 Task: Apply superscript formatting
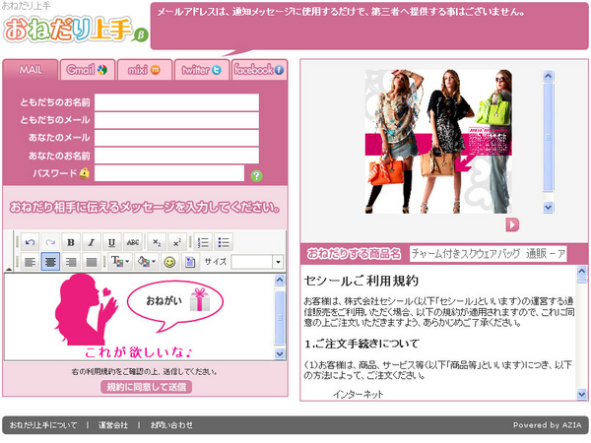pos(177,242)
